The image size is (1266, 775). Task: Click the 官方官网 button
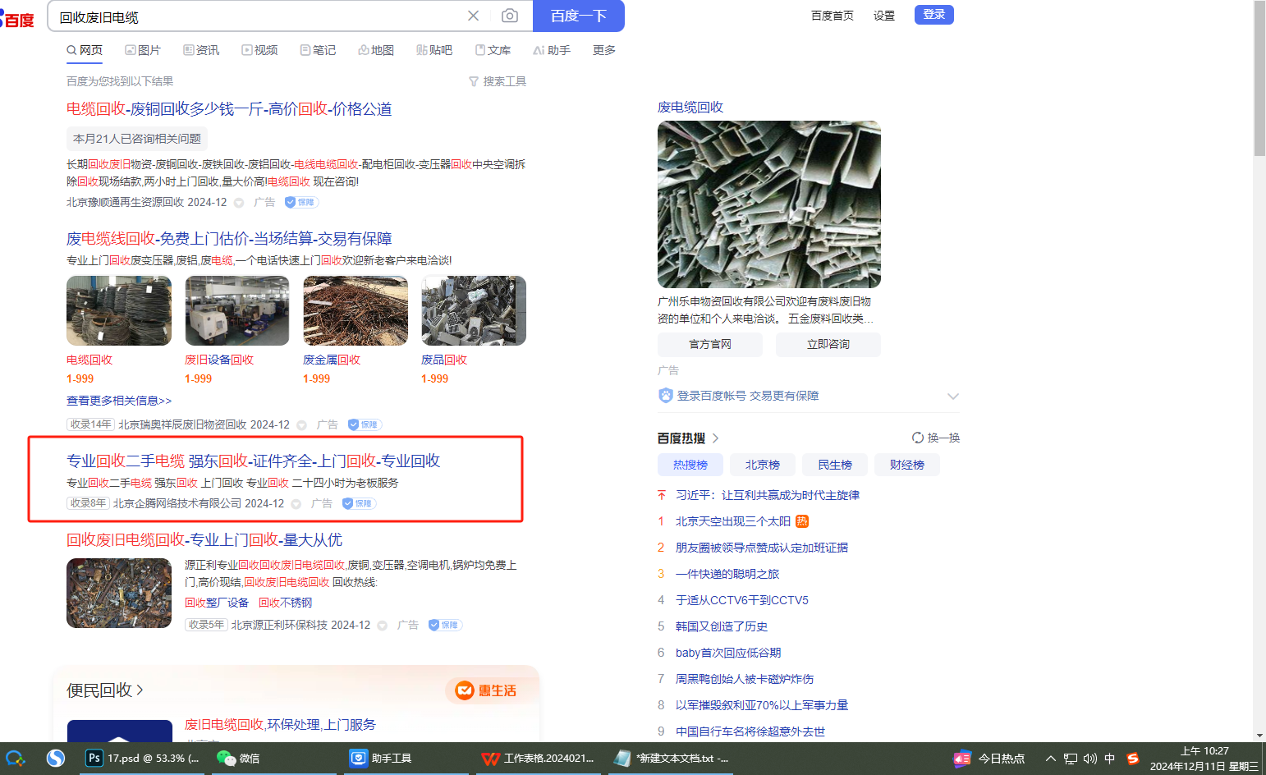(710, 344)
